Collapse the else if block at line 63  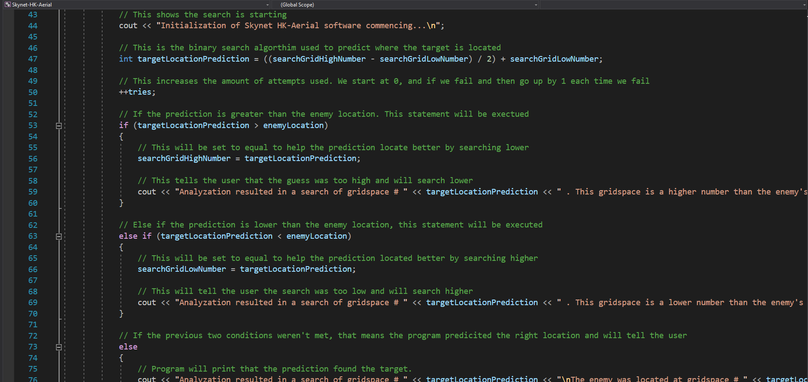[59, 237]
